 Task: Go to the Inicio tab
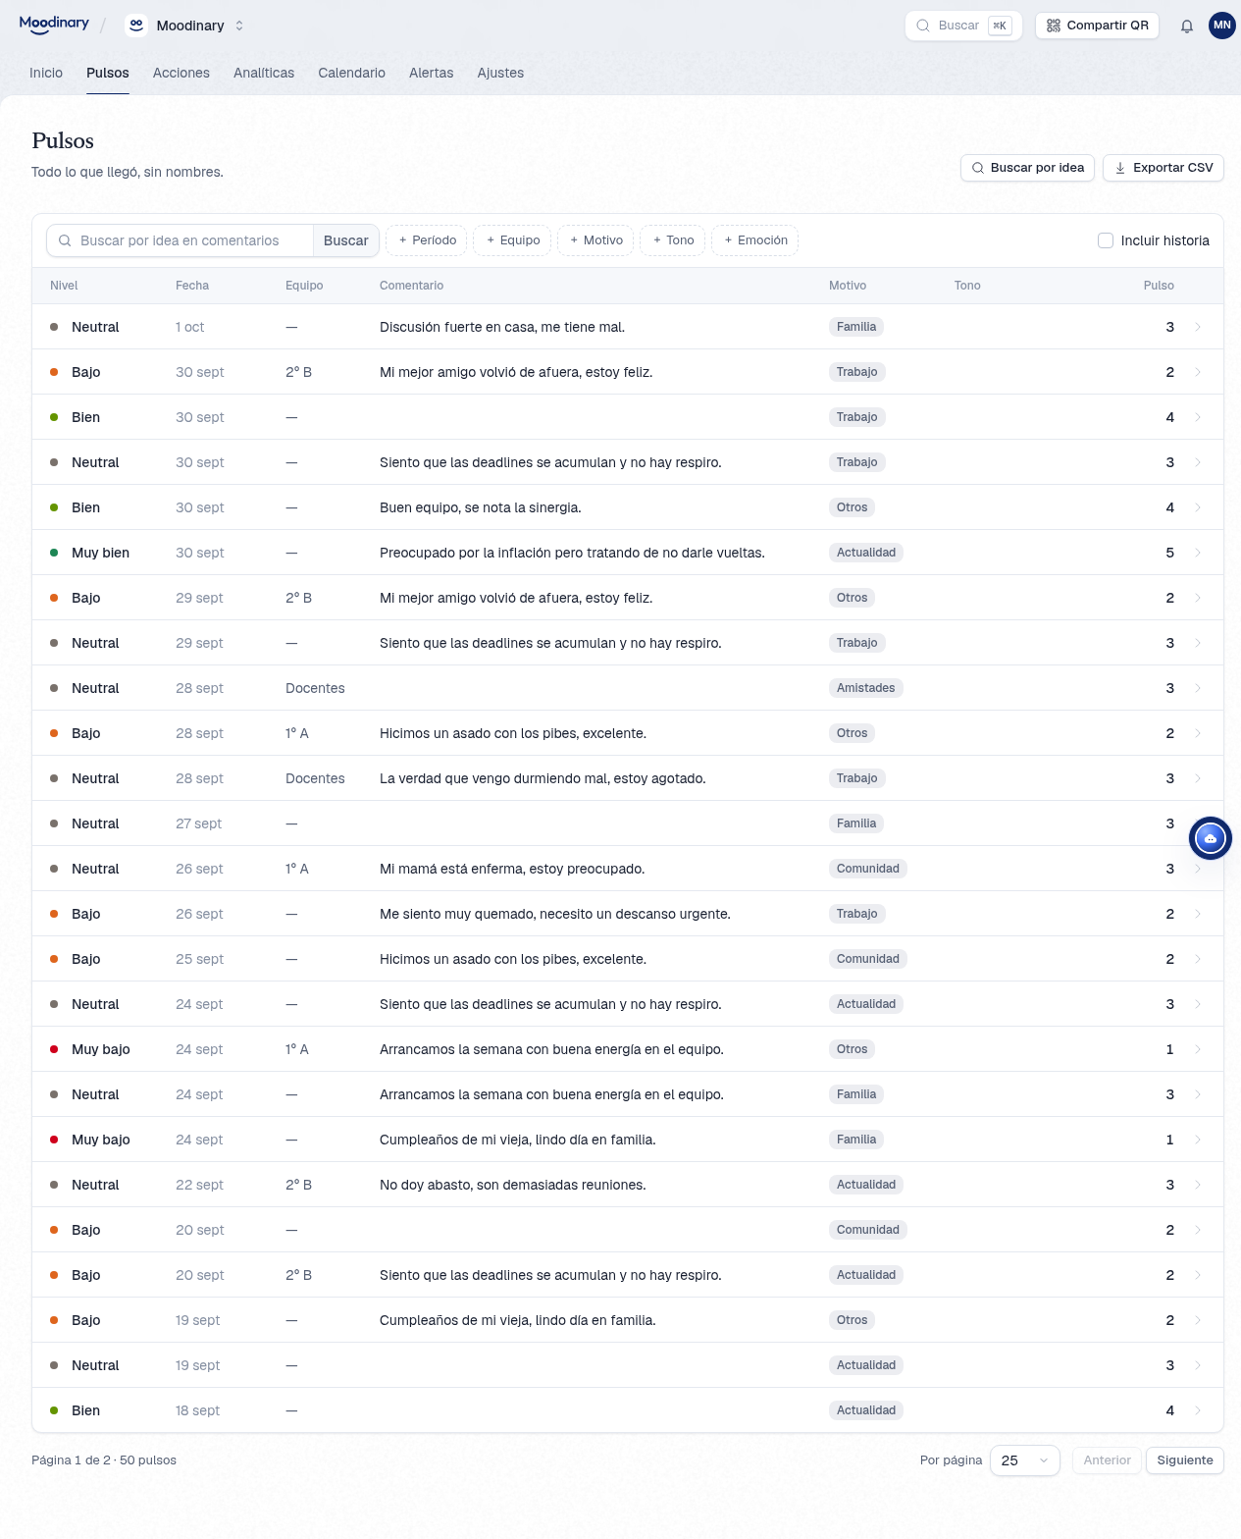46,73
